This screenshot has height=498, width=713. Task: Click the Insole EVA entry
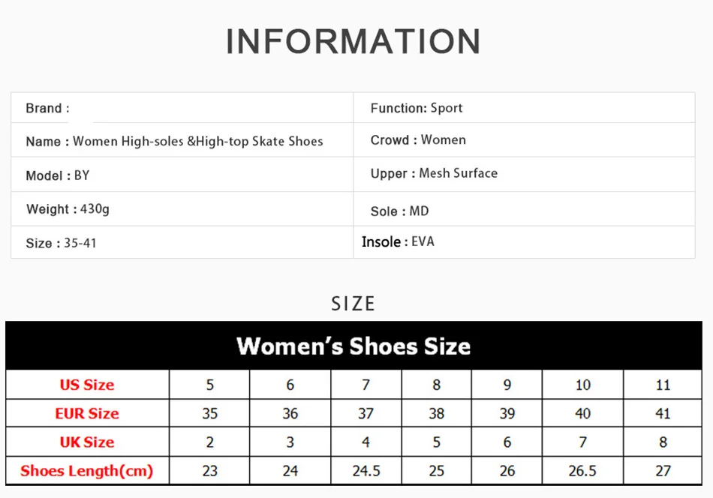(x=398, y=241)
